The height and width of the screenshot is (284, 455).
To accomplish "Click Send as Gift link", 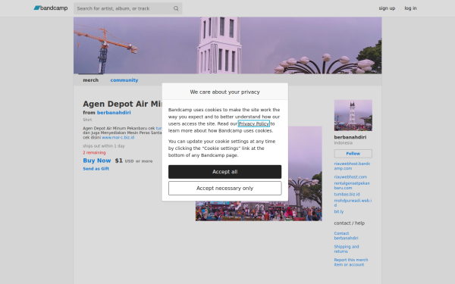I will click(96, 169).
